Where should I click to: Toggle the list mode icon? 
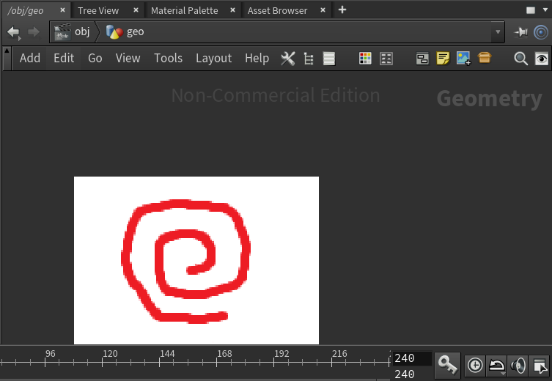point(329,59)
